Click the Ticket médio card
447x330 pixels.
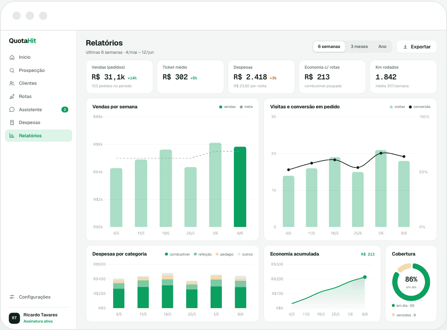(190, 77)
